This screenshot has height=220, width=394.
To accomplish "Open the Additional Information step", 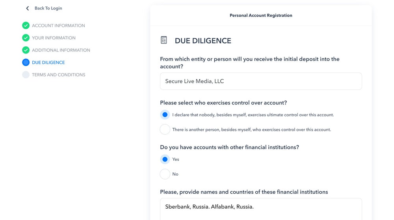I will tap(61, 50).
